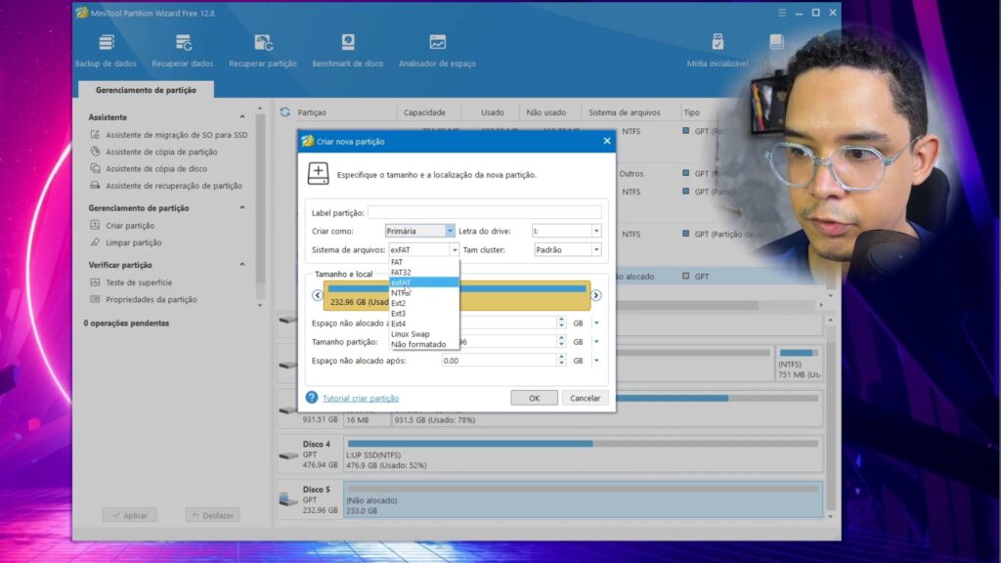This screenshot has height=563, width=1001.
Task: Choose exFAT from file system list
Action: pyautogui.click(x=424, y=282)
